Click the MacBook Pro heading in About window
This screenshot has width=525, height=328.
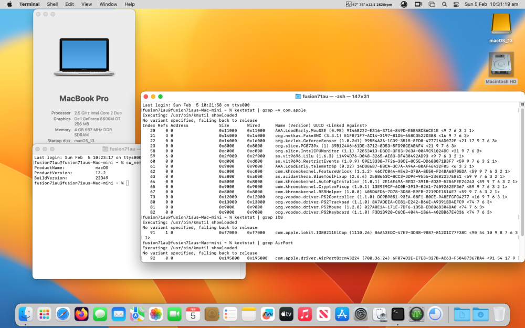click(84, 99)
